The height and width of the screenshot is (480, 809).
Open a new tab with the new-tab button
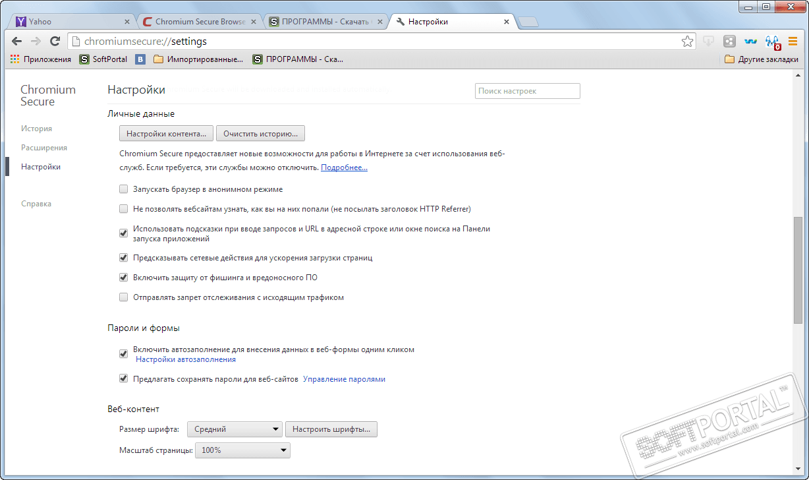point(528,22)
